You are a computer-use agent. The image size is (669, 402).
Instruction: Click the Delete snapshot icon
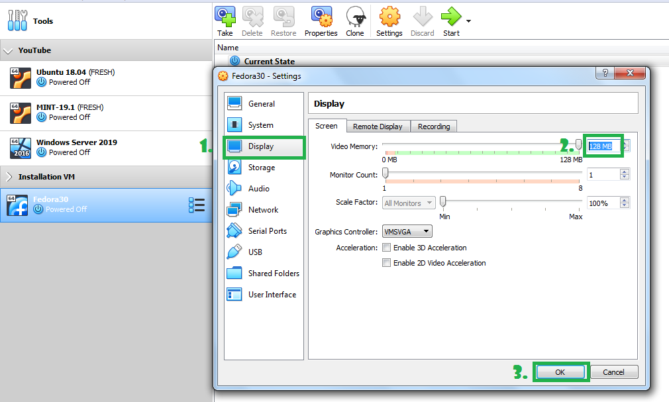click(252, 17)
